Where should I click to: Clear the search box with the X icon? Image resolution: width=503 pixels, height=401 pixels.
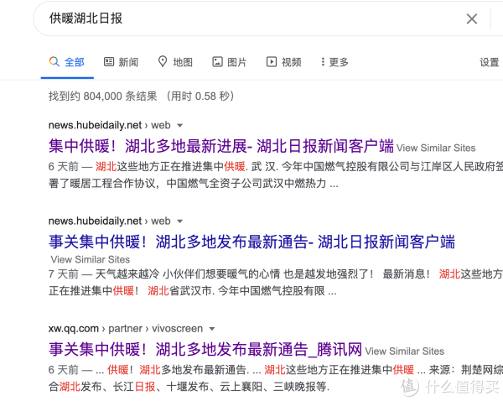pos(471,18)
